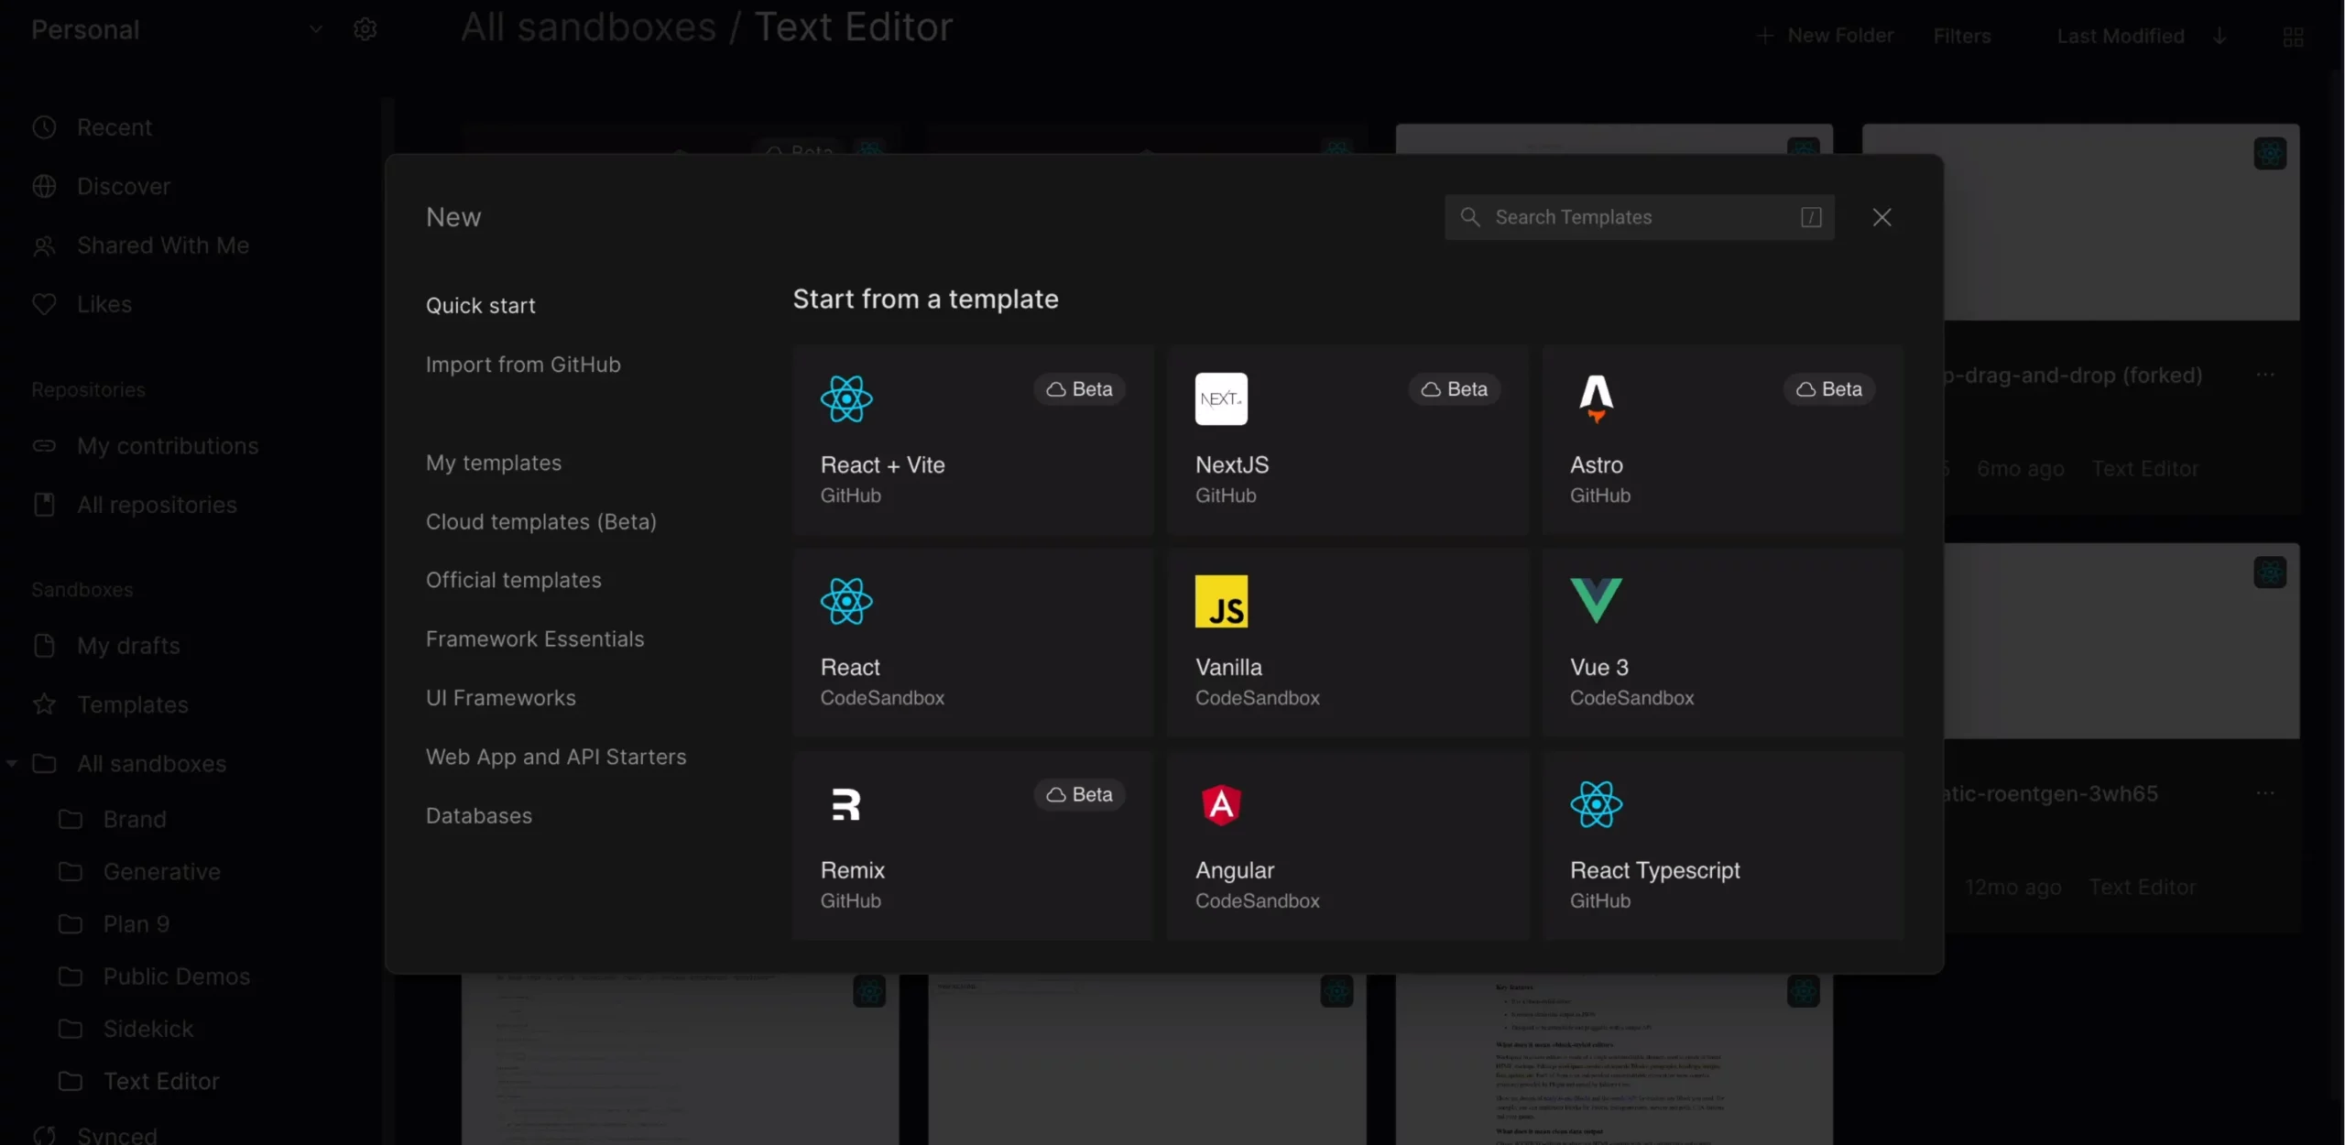
Task: Choose the NextJS template logo
Action: [1221, 398]
